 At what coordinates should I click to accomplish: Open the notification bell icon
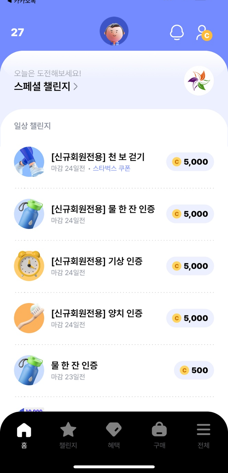pyautogui.click(x=177, y=32)
